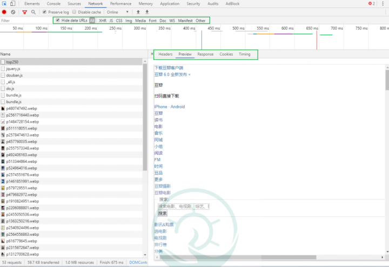This screenshot has width=389, height=267.
Task: Click the preview search submit button
Action: click(163, 213)
